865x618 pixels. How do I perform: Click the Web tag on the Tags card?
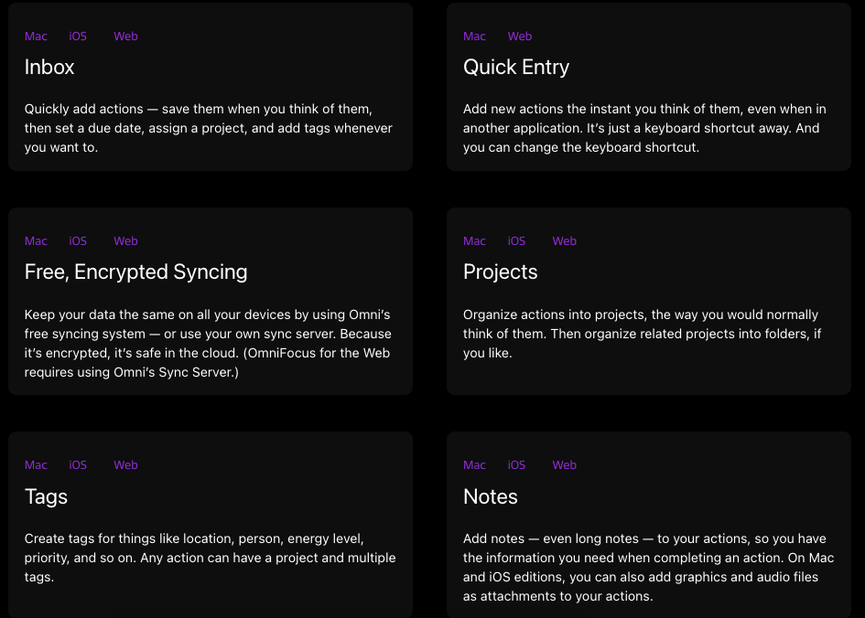(x=125, y=464)
